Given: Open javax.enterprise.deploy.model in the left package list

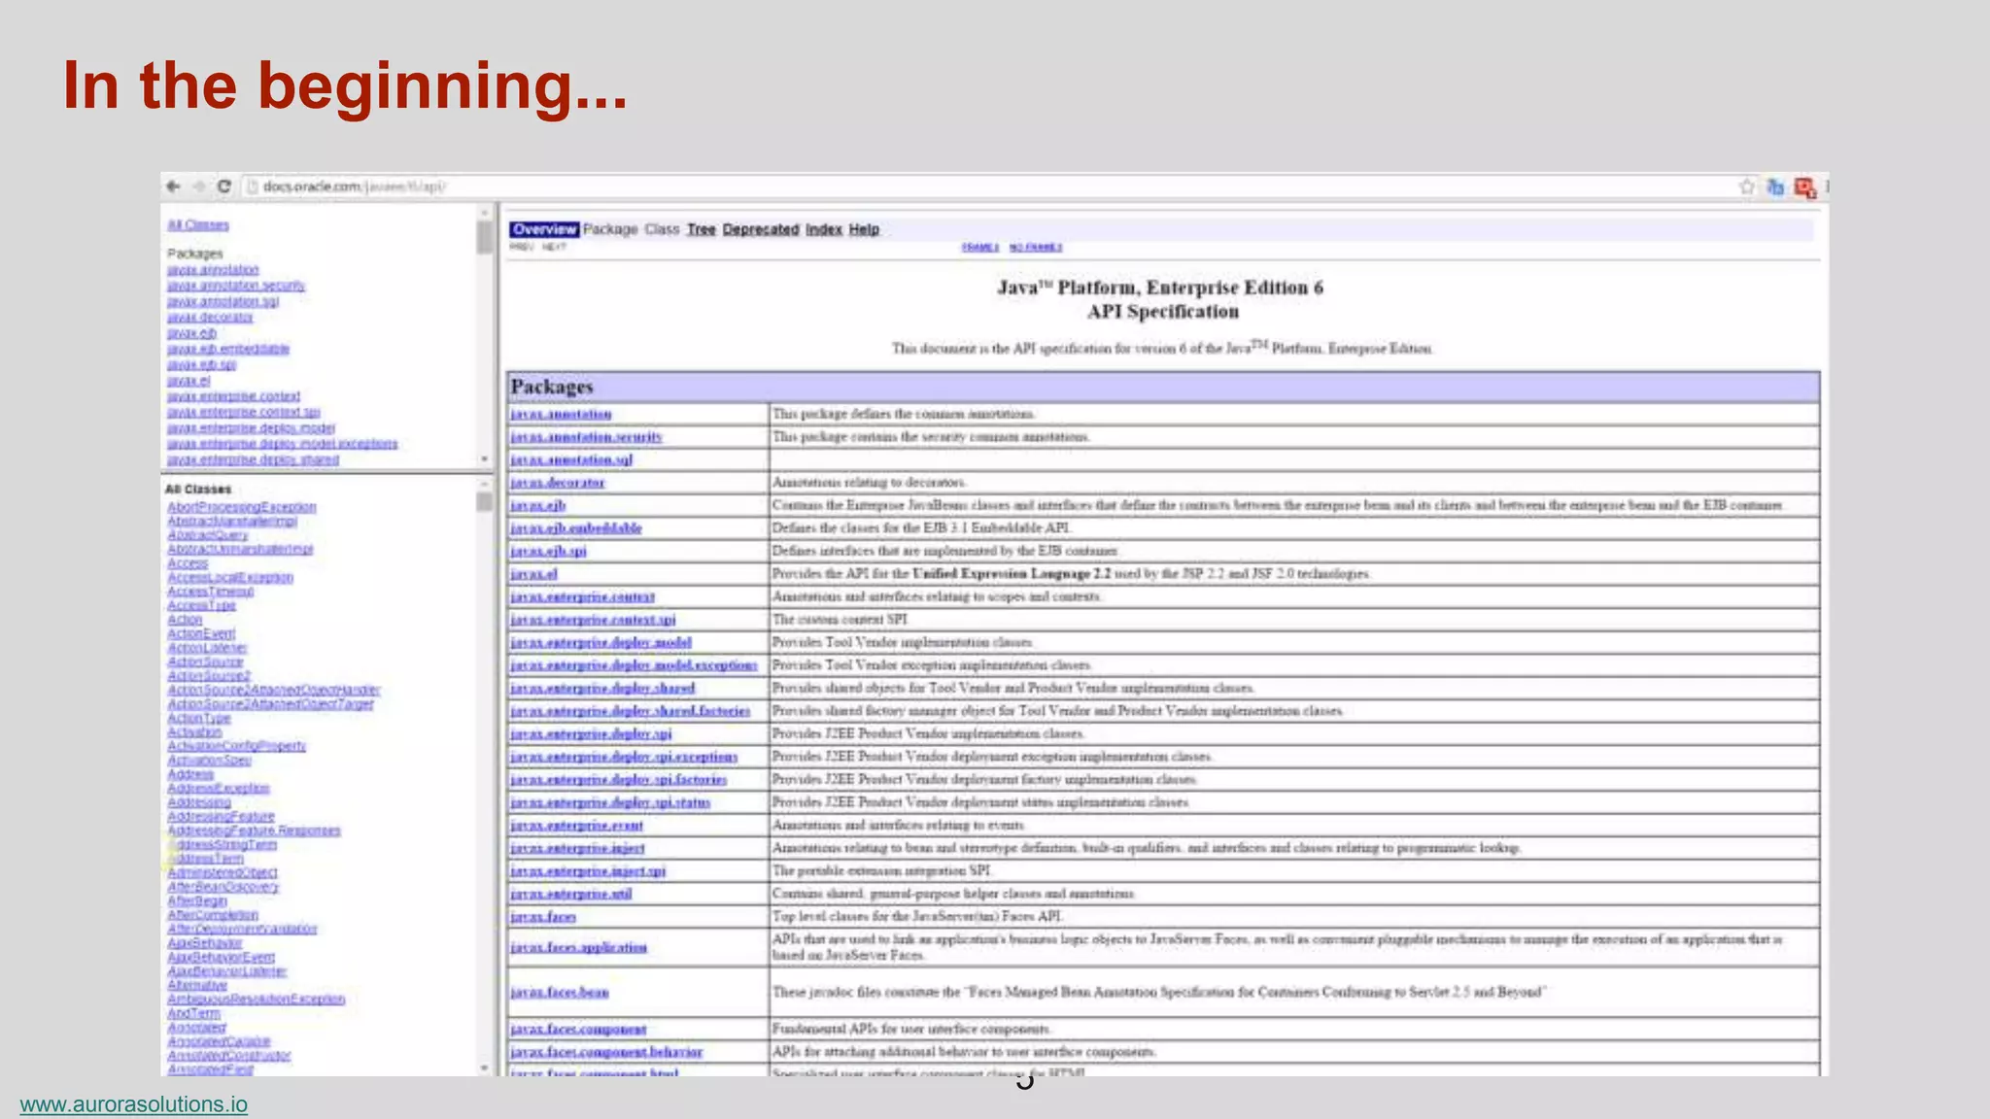Looking at the screenshot, I should 251,427.
